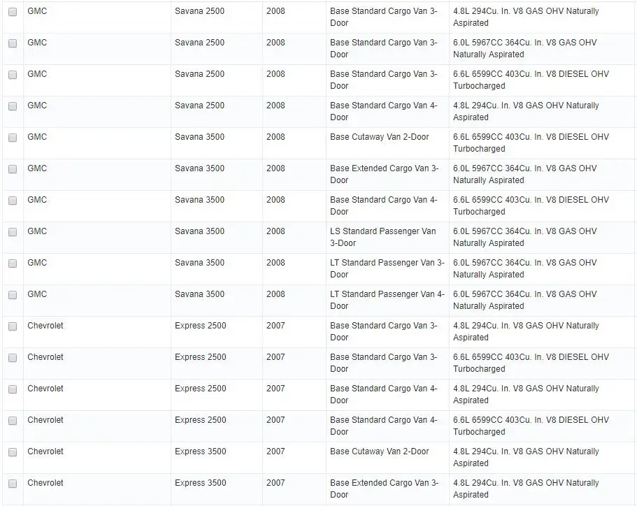Click '2008' in the LS Standard Passenger Van row

275,231
